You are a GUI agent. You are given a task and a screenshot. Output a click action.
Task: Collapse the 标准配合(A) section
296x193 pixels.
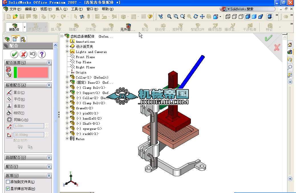(x=49, y=85)
